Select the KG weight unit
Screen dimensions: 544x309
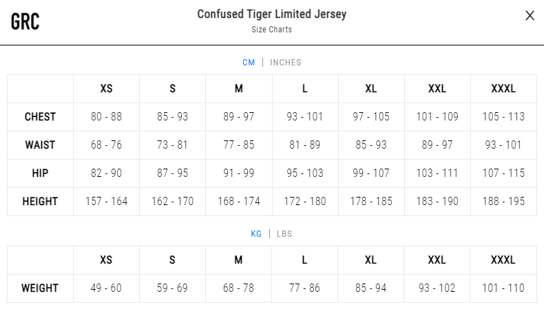click(256, 234)
